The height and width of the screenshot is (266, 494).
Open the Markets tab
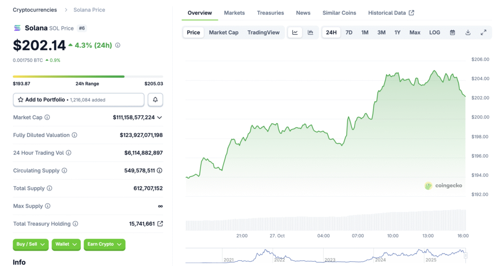tap(234, 13)
